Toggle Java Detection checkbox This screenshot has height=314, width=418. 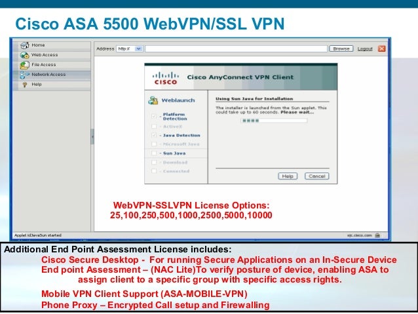click(x=154, y=135)
